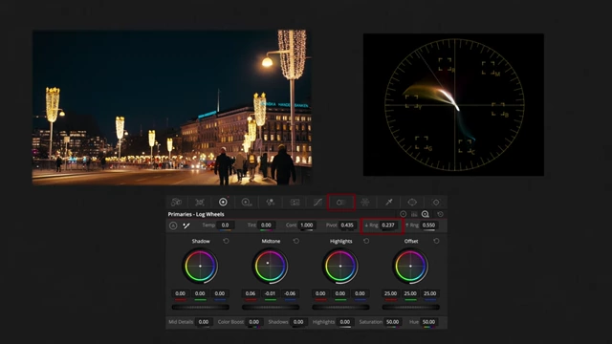Click Highlights green value field
Viewport: 612px width, 344px height.
(340, 293)
